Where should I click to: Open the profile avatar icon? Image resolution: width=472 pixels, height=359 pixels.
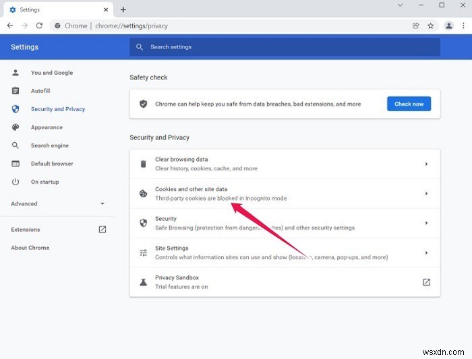pyautogui.click(x=448, y=26)
